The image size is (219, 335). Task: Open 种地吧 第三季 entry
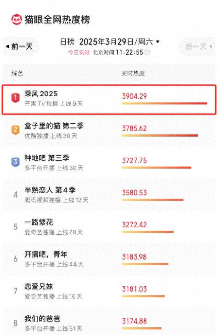pyautogui.click(x=109, y=163)
